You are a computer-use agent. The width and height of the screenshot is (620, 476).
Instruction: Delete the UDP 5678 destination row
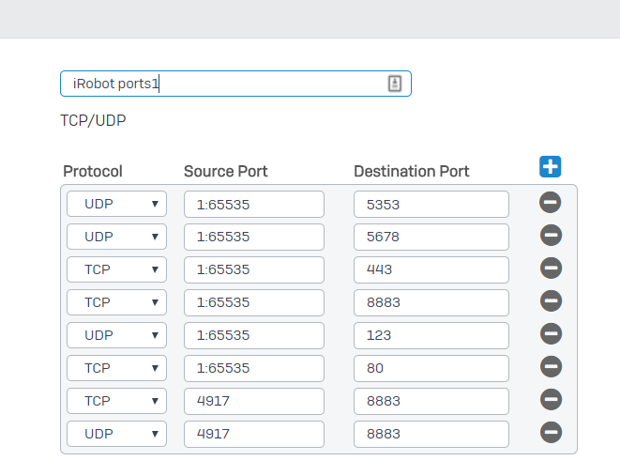click(x=551, y=236)
